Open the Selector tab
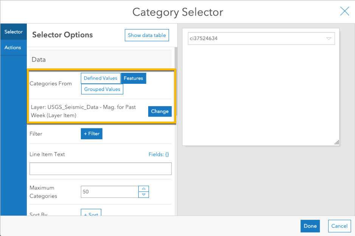The image size is (355, 236). click(14, 32)
